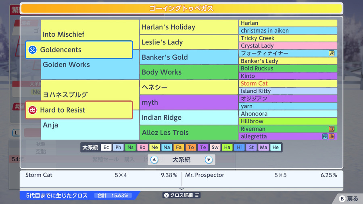This screenshot has width=363, height=204.
Task: Click the yarn row
Action: (x=288, y=106)
